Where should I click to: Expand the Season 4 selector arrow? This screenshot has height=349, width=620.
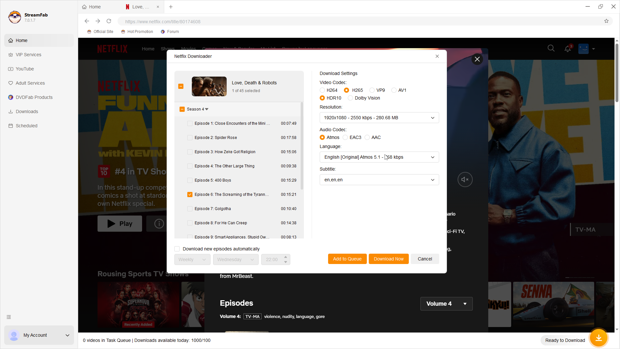pos(207,109)
